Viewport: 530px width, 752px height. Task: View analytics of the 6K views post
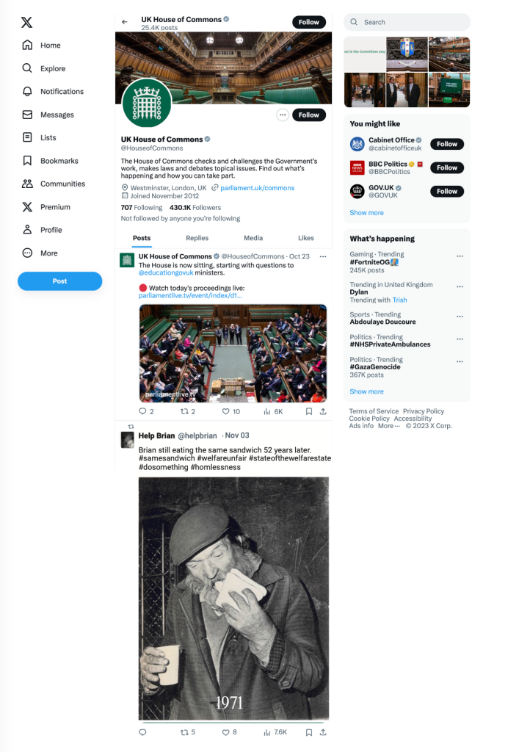pos(267,411)
